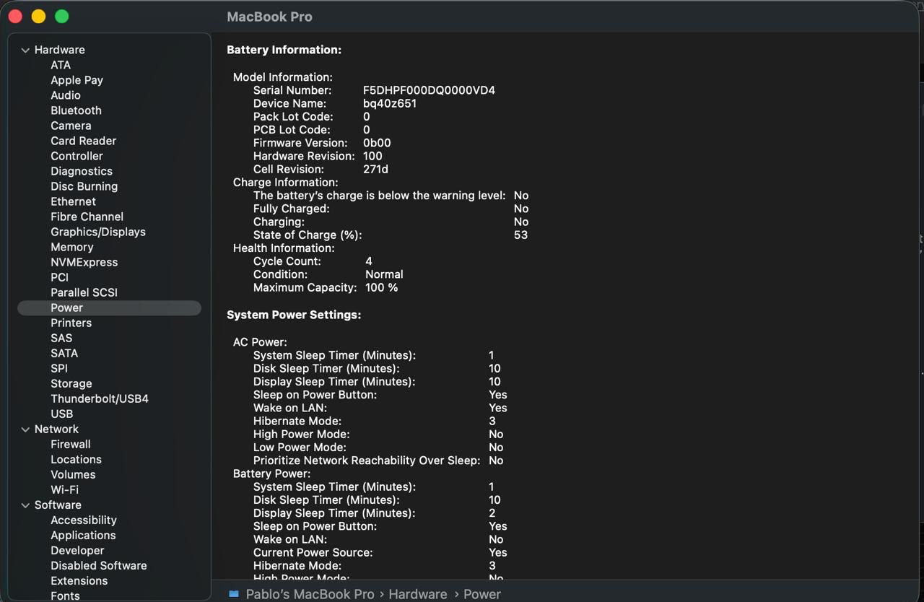
Task: Select USB in the sidebar
Action: click(61, 414)
